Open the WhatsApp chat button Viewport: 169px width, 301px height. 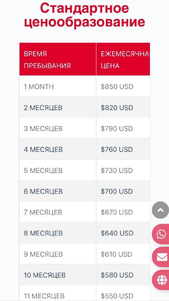pyautogui.click(x=161, y=234)
